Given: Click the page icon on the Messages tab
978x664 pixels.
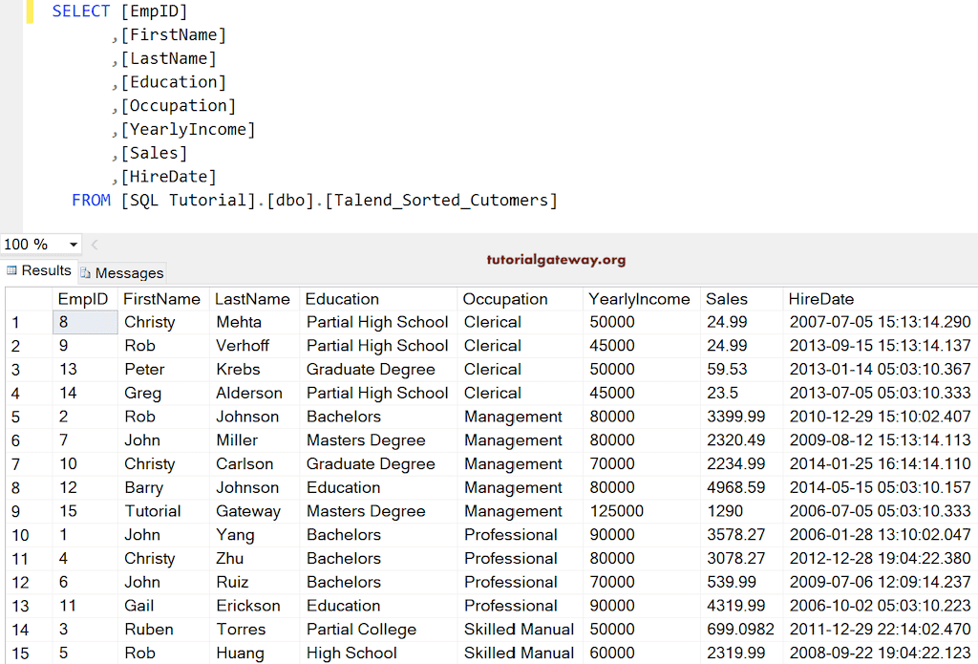Looking at the screenshot, I should coord(85,273).
